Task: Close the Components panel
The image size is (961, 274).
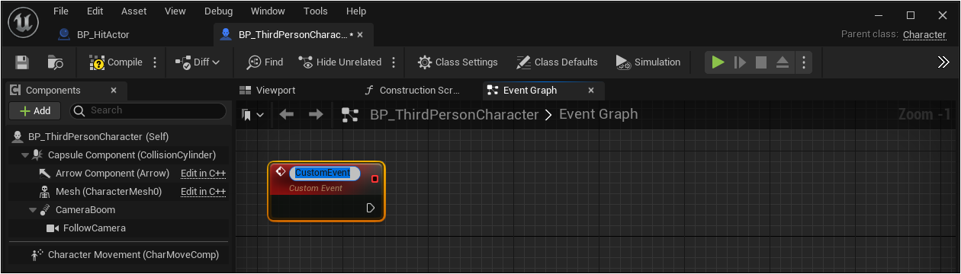Action: tap(114, 90)
